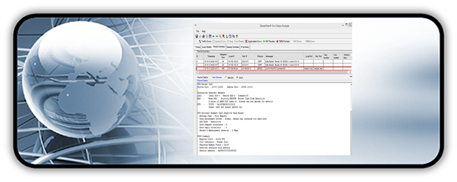Click the printer icon in toolbar
Image resolution: width=457 pixels, height=182 pixels.
coord(203,36)
